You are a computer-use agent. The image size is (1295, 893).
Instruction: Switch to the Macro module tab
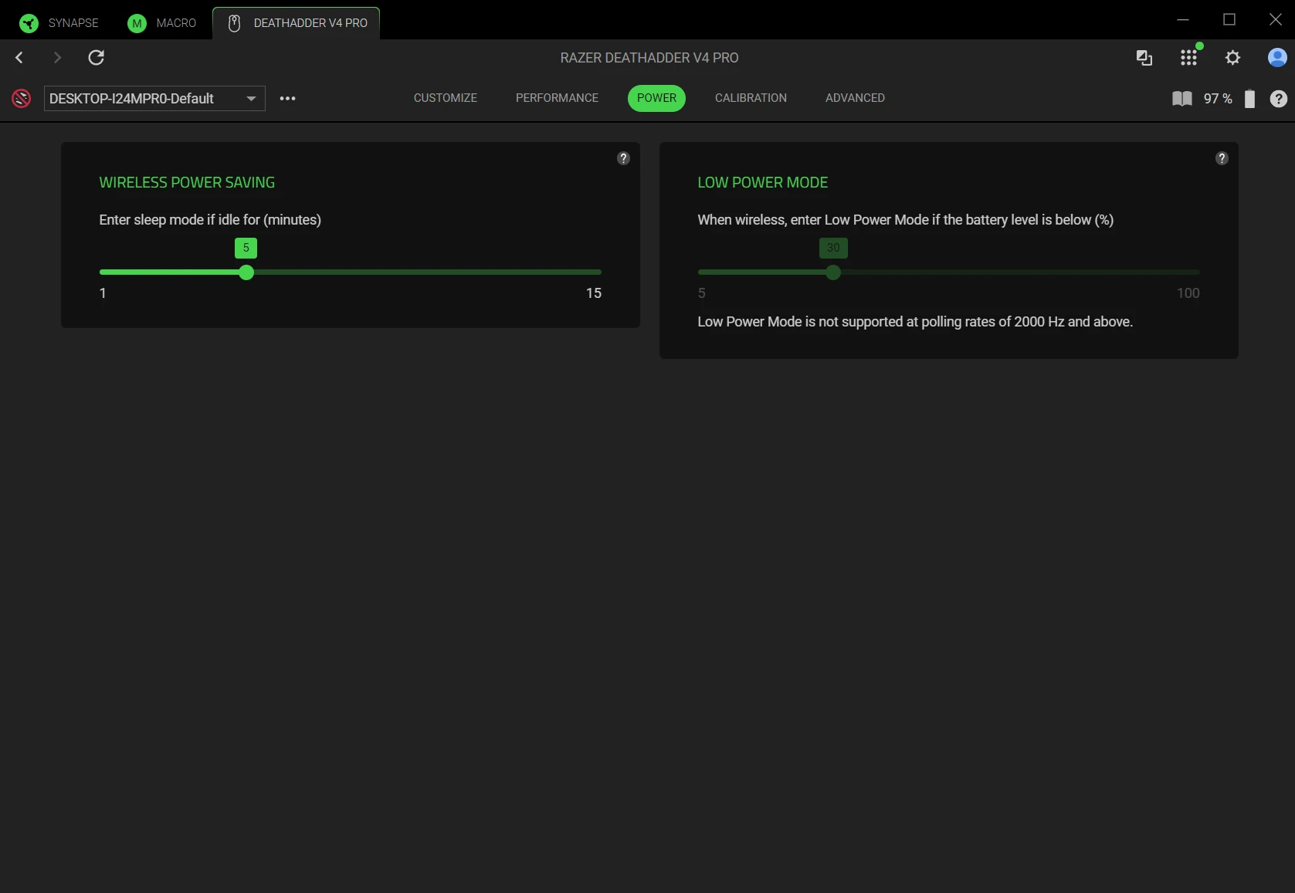(162, 23)
